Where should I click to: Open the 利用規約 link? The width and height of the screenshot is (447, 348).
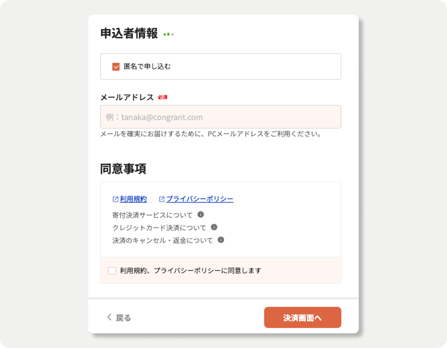click(133, 199)
